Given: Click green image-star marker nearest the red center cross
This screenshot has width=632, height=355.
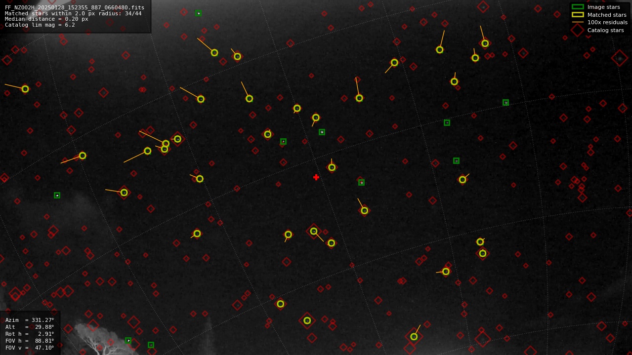Looking at the screenshot, I should pos(361,182).
